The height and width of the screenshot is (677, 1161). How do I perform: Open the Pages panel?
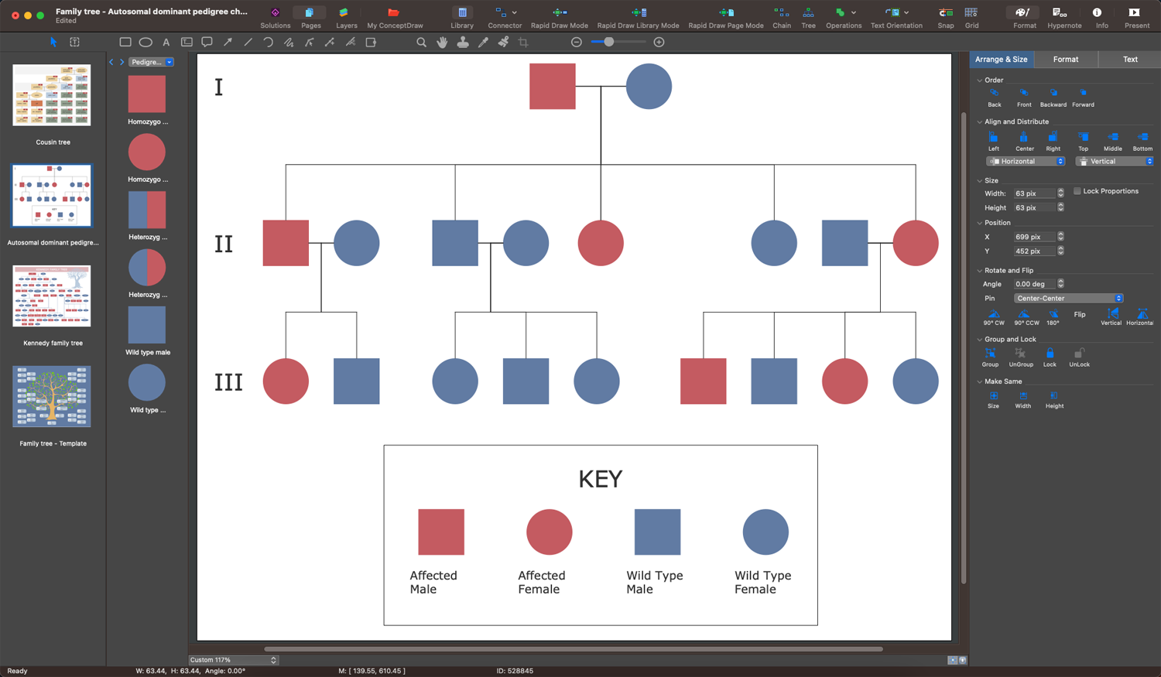pos(310,18)
